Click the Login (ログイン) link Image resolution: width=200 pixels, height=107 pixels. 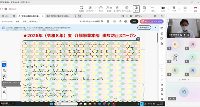pyautogui.click(x=138, y=16)
